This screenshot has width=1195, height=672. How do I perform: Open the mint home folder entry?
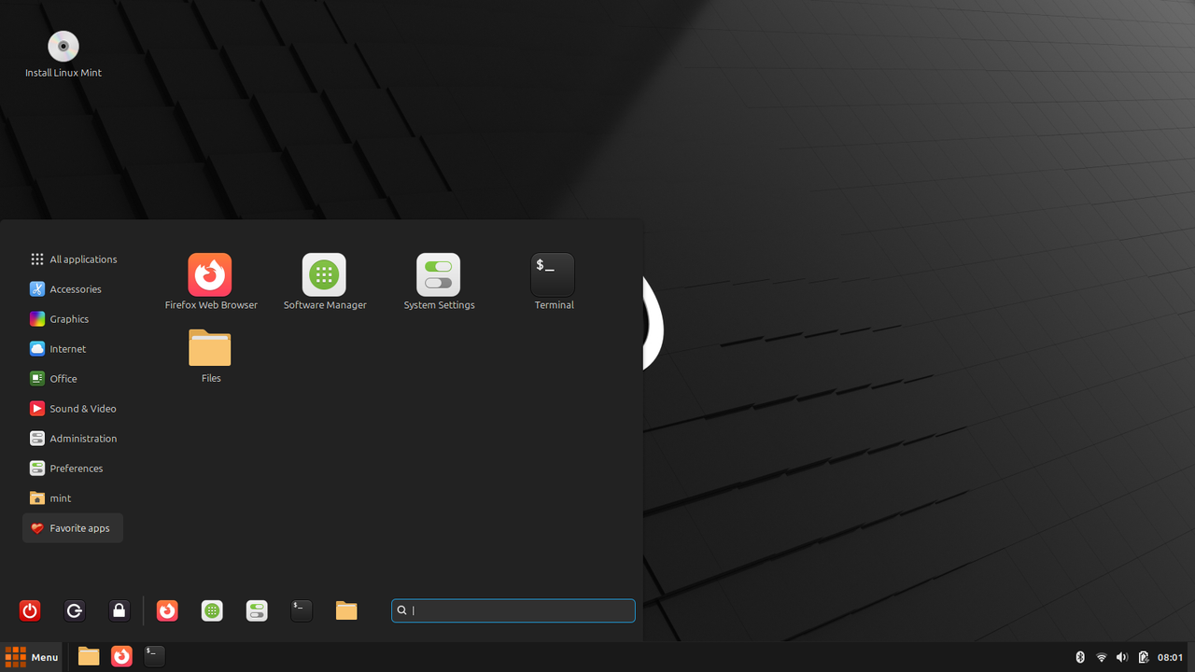73,498
